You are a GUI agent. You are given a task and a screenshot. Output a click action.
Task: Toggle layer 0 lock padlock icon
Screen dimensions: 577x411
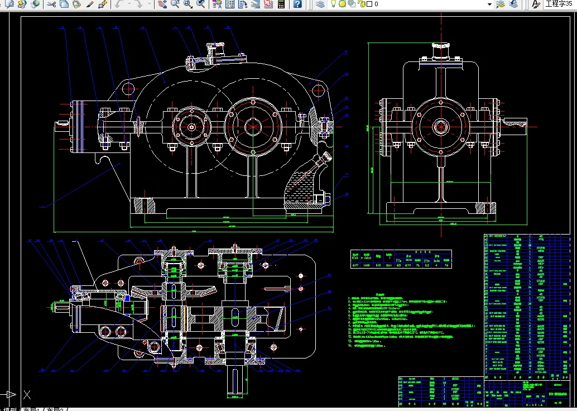(362, 4)
